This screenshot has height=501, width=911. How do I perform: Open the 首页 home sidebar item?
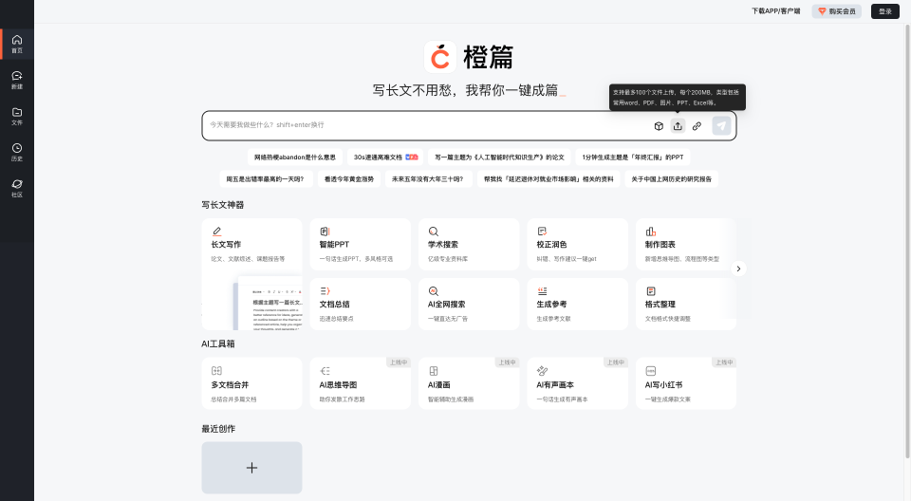coord(17,45)
